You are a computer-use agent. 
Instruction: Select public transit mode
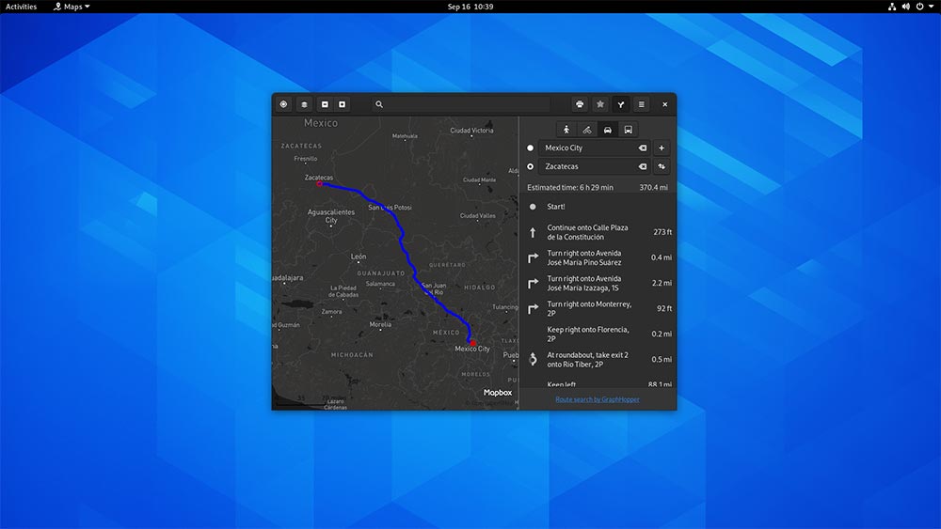(x=628, y=130)
